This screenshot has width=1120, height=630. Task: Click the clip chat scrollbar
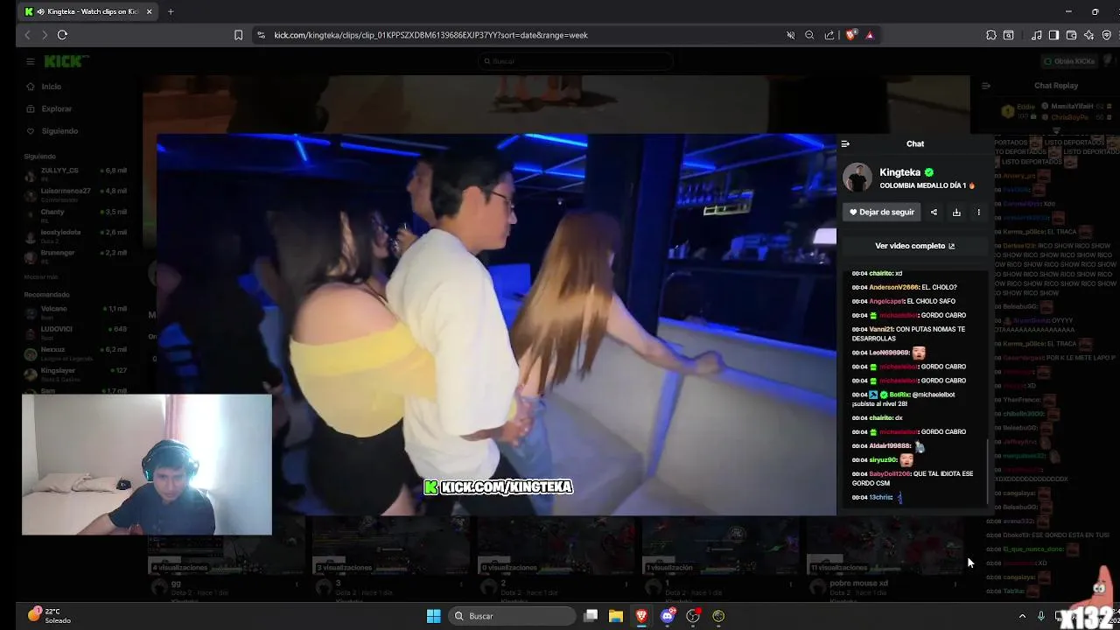988,472
